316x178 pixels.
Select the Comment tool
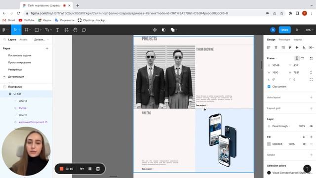(x=84, y=30)
